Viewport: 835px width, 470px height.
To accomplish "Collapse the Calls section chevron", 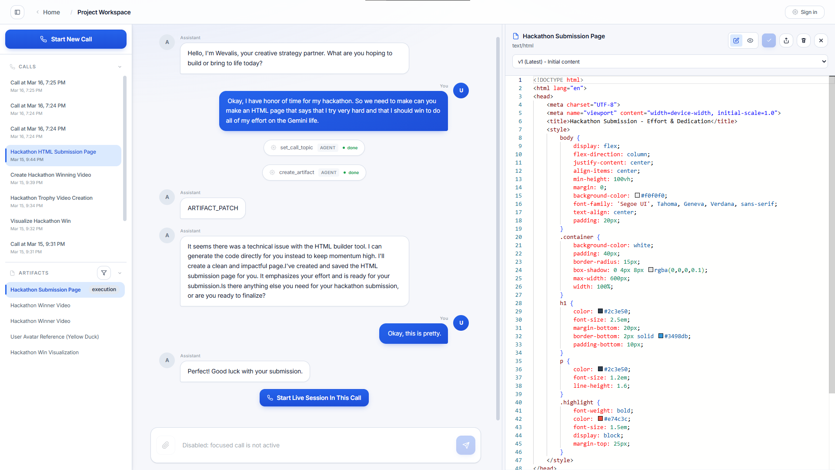I will (x=120, y=67).
